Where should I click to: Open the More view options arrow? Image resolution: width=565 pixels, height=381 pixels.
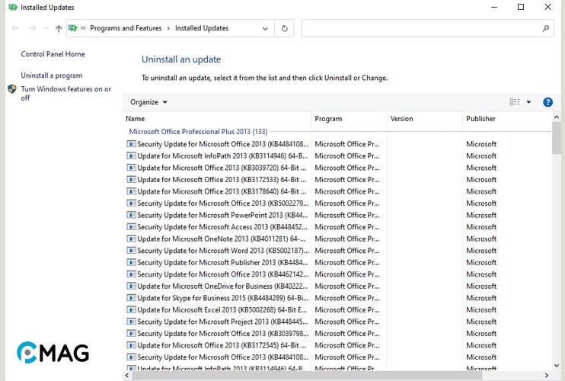pyautogui.click(x=528, y=102)
